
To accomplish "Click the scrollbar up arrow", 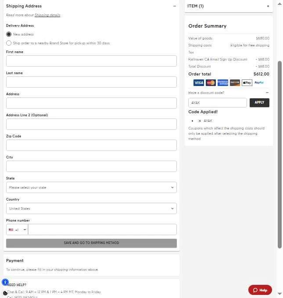I will click(x=279, y=4).
